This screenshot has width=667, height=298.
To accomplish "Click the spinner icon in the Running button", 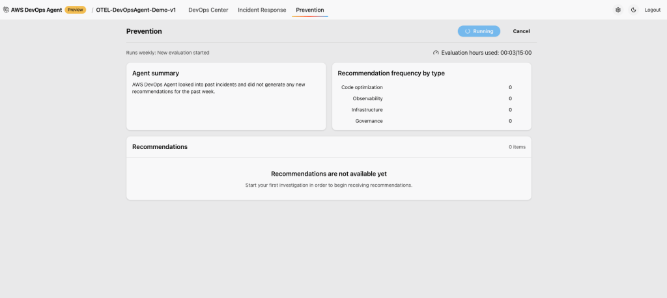I will [x=468, y=31].
